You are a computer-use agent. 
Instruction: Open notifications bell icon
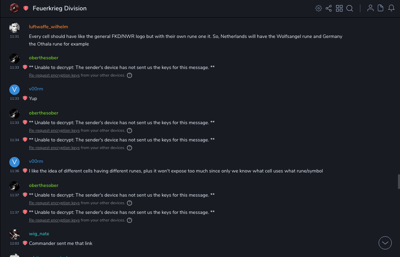point(391,8)
